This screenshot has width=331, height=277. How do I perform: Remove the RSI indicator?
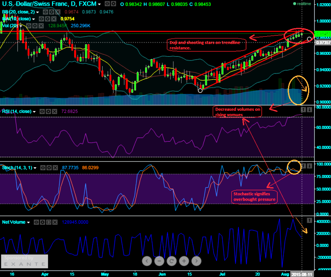tap(55, 111)
